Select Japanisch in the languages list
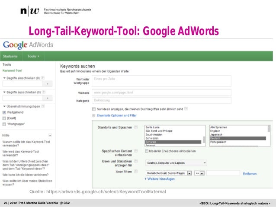Viewport: 276px width, 207px height. [x=216, y=134]
